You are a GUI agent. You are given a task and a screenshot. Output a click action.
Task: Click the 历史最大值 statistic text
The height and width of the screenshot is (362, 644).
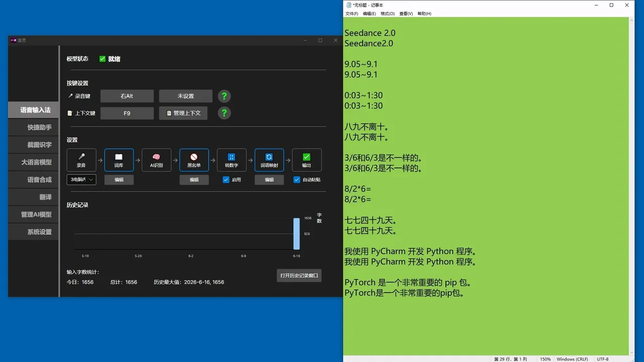click(x=189, y=282)
